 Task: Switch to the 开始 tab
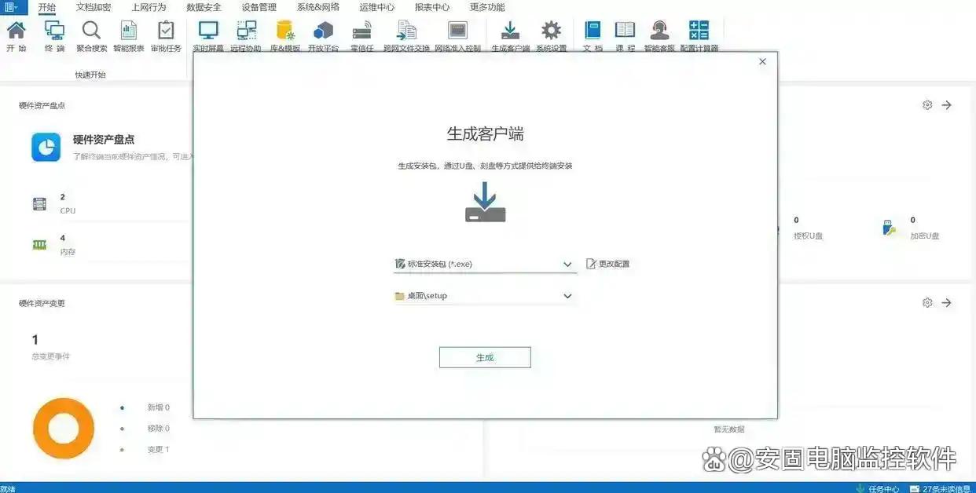coord(47,7)
